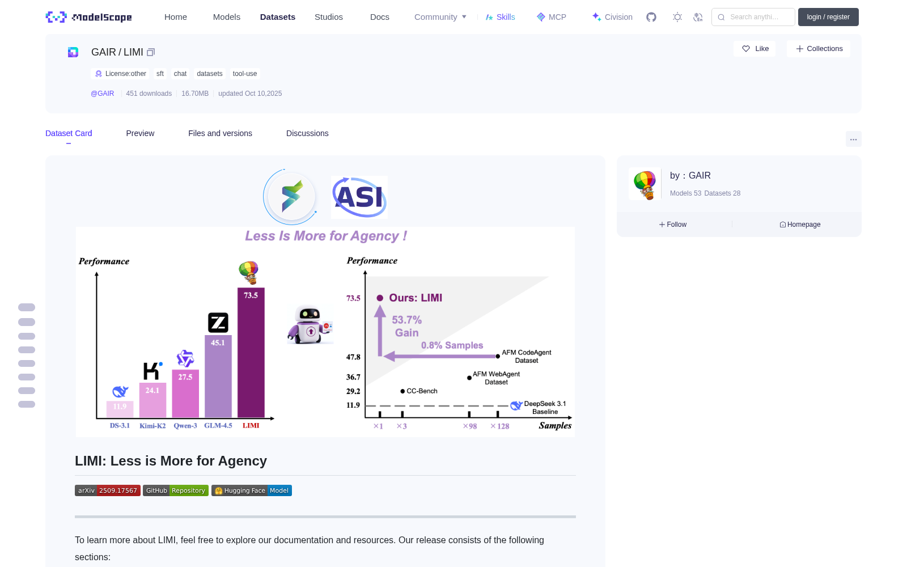
Task: Click the License:other tag
Action: click(121, 74)
